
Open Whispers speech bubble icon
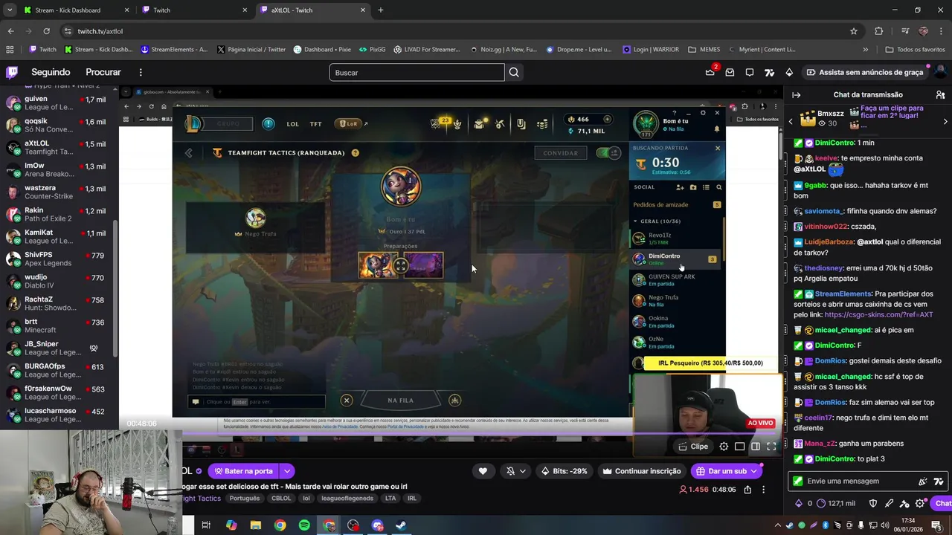click(750, 72)
